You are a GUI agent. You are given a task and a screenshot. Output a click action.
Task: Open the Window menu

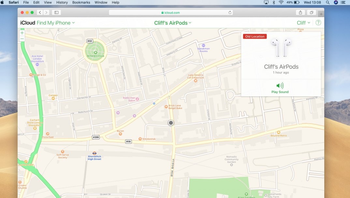point(101,3)
